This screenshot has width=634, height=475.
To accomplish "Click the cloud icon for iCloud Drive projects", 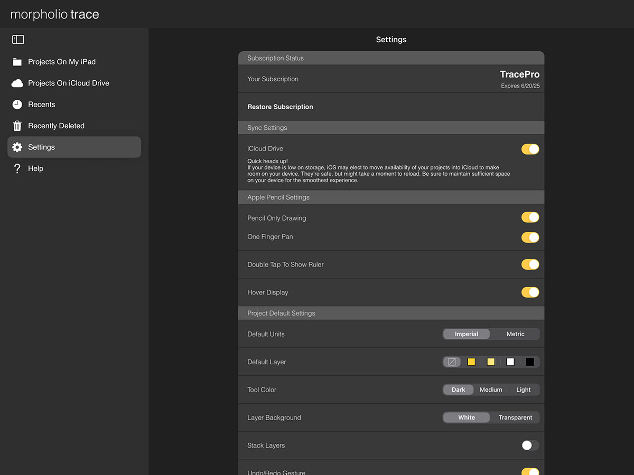I will (x=17, y=83).
